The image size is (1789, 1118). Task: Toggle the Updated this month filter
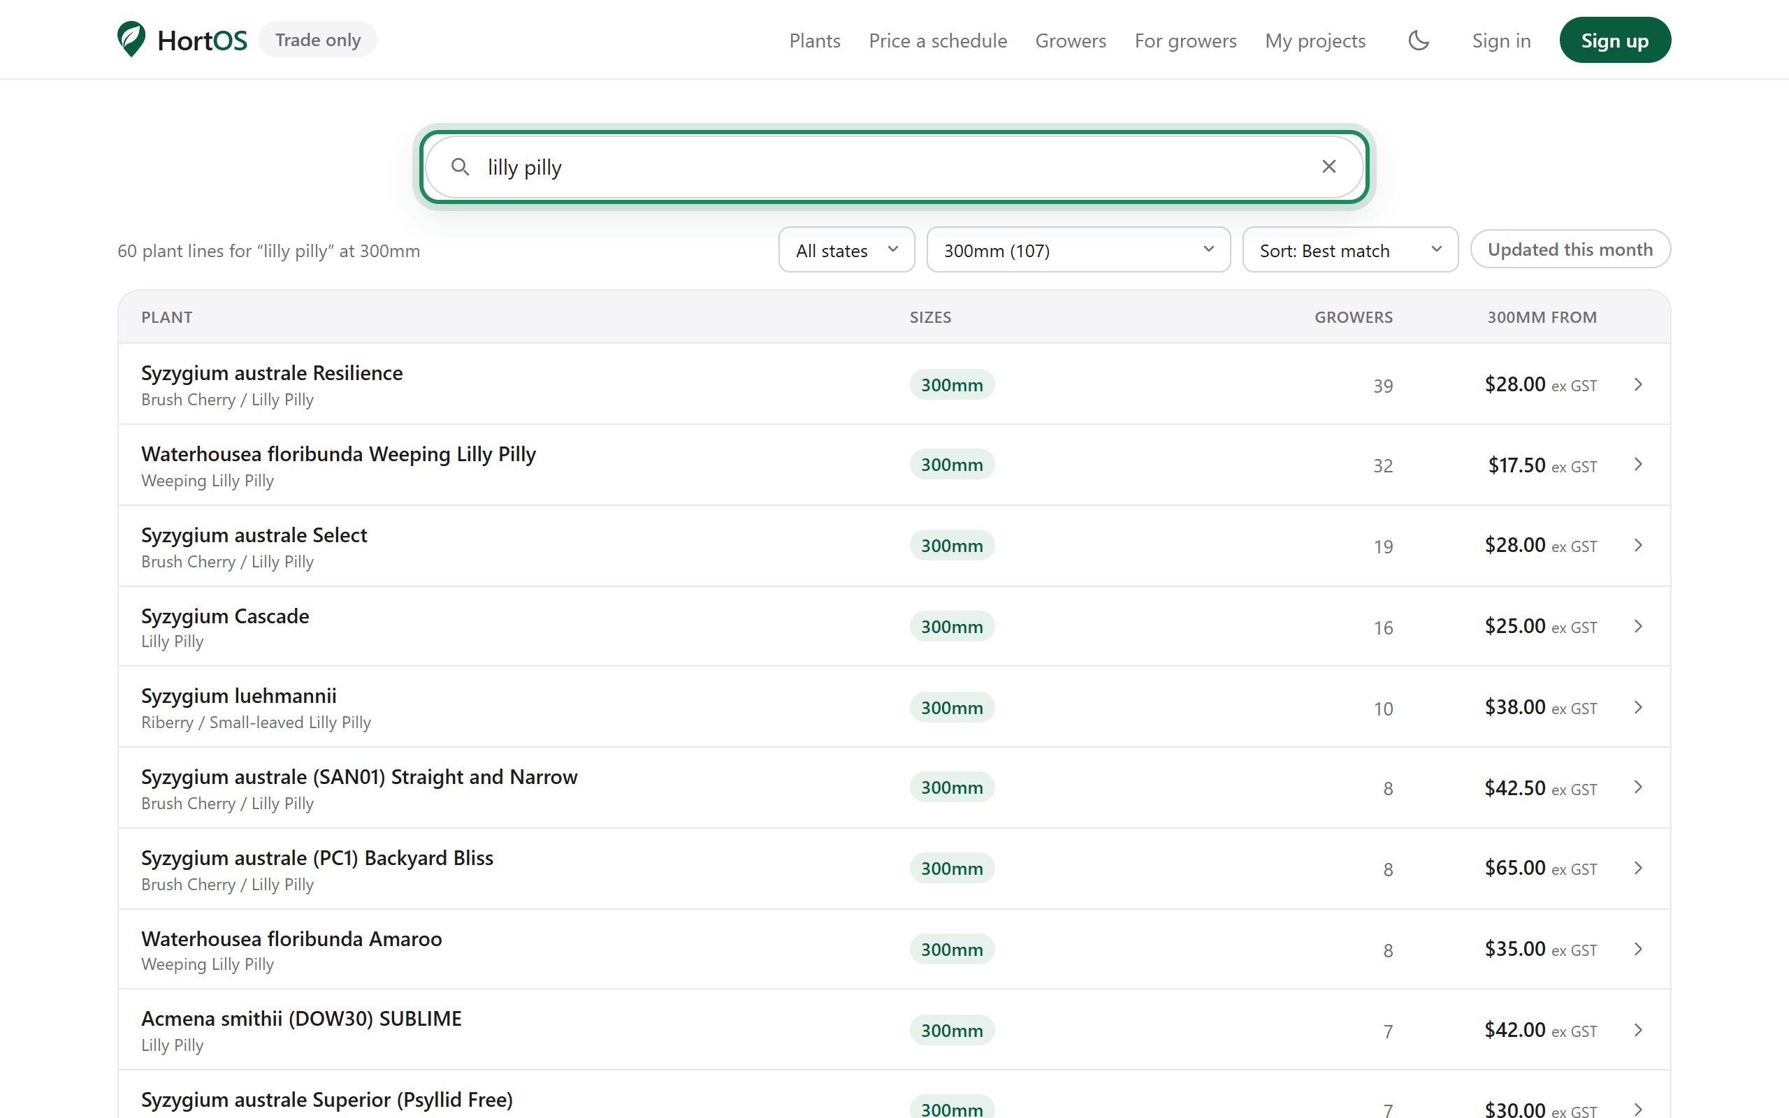(1570, 249)
